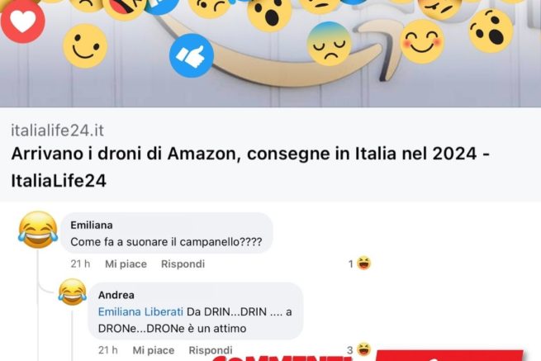Open the Amazon drones article headline

coord(250,167)
